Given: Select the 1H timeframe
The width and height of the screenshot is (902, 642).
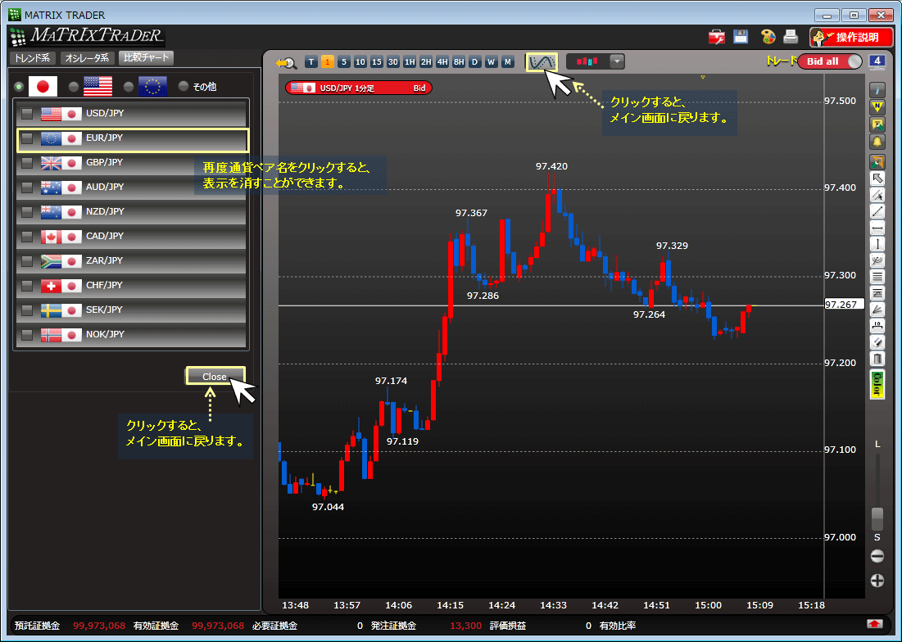Looking at the screenshot, I should [x=410, y=62].
